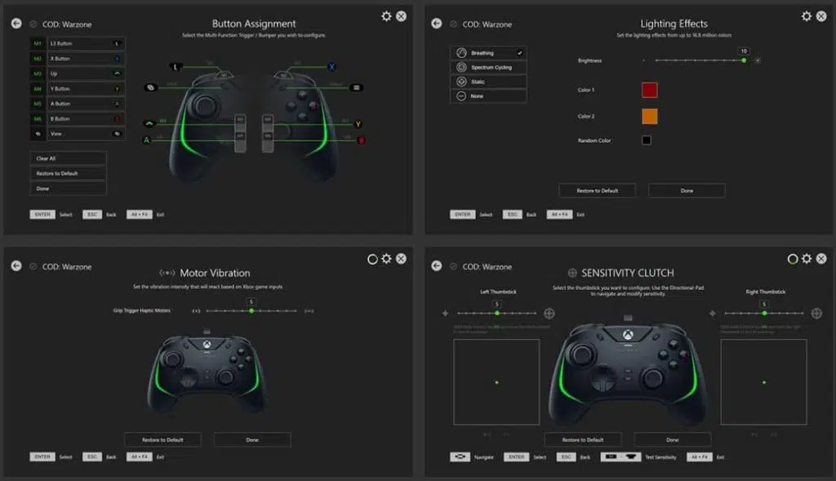Click Restore to Default in Motor Vibration
Image resolution: width=836 pixels, height=481 pixels.
[162, 440]
